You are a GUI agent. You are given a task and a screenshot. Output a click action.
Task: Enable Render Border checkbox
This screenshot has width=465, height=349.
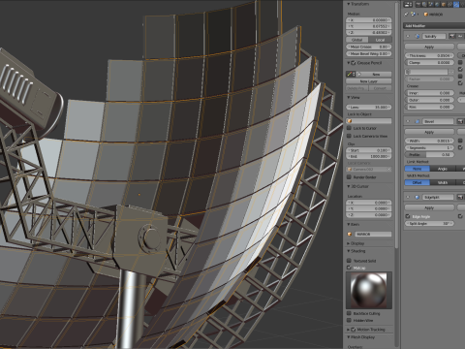[x=349, y=177]
